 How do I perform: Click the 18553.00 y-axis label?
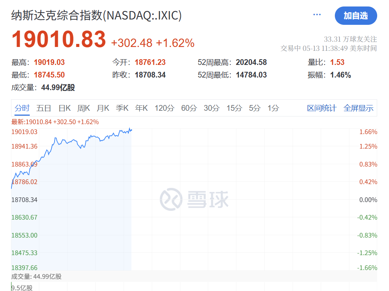tap(24, 235)
